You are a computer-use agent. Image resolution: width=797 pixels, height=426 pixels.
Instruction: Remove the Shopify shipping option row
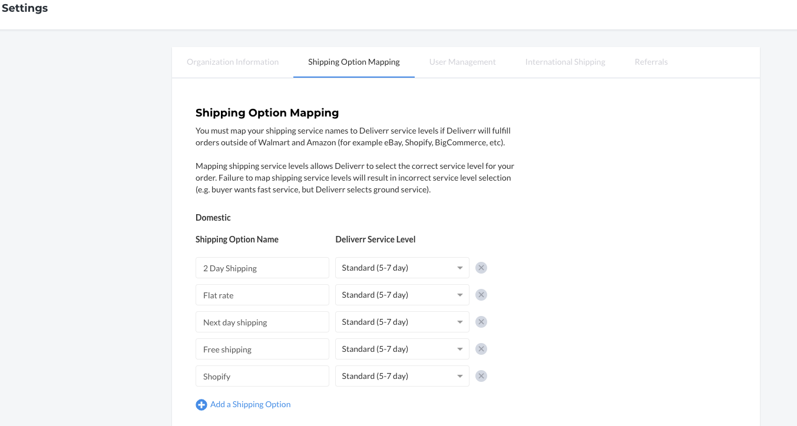point(481,376)
